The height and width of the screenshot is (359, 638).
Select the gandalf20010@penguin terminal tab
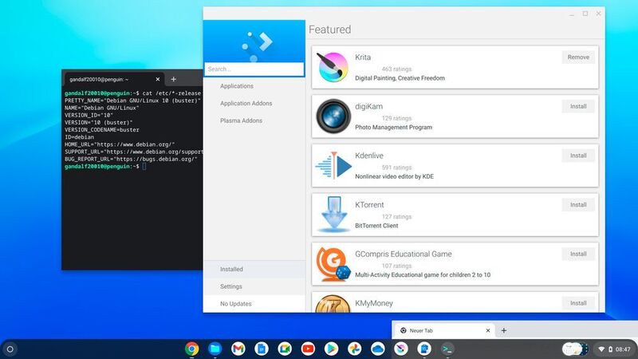click(x=113, y=79)
